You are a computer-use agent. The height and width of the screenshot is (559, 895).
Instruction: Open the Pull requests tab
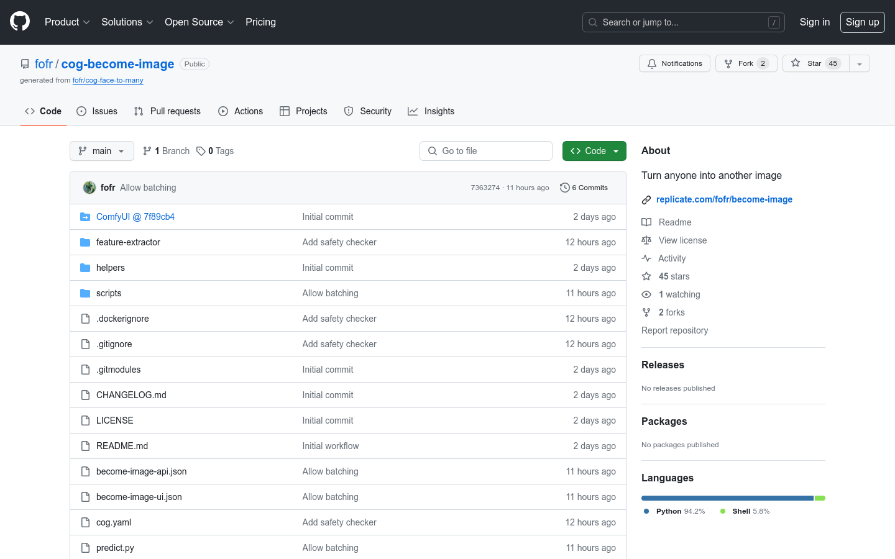[167, 111]
